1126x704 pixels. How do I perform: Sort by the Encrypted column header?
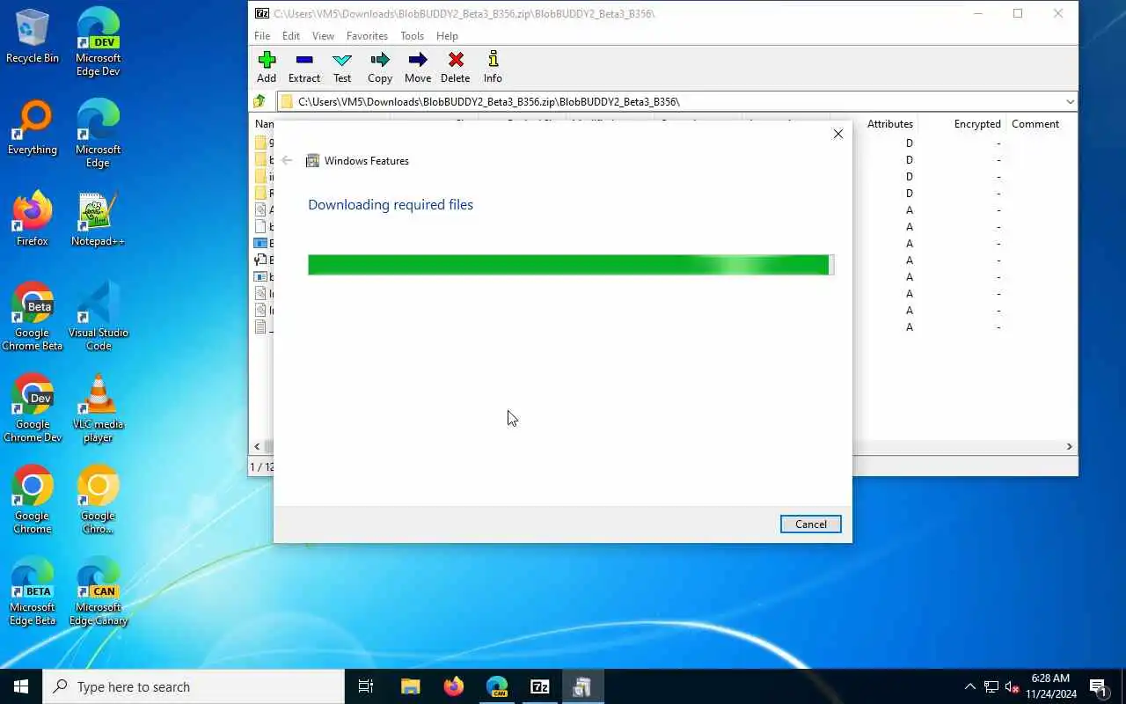tap(977, 124)
